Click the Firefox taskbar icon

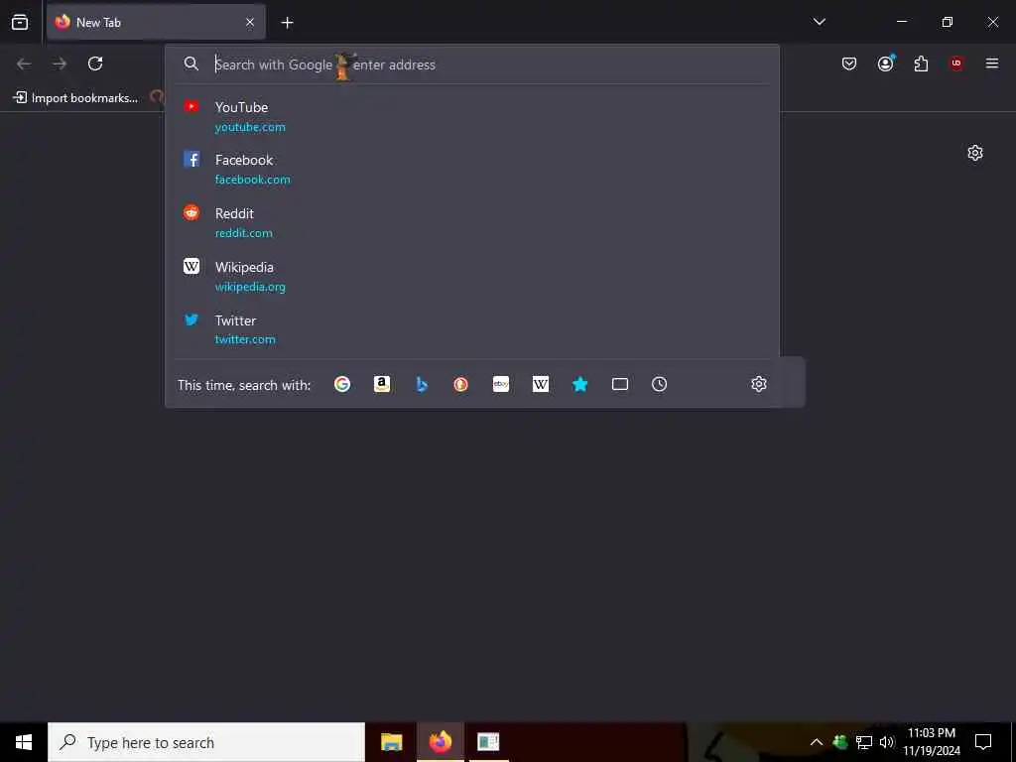440,742
